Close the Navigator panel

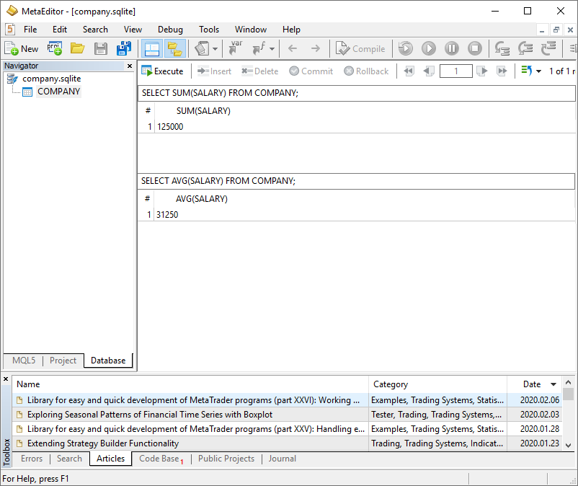130,66
